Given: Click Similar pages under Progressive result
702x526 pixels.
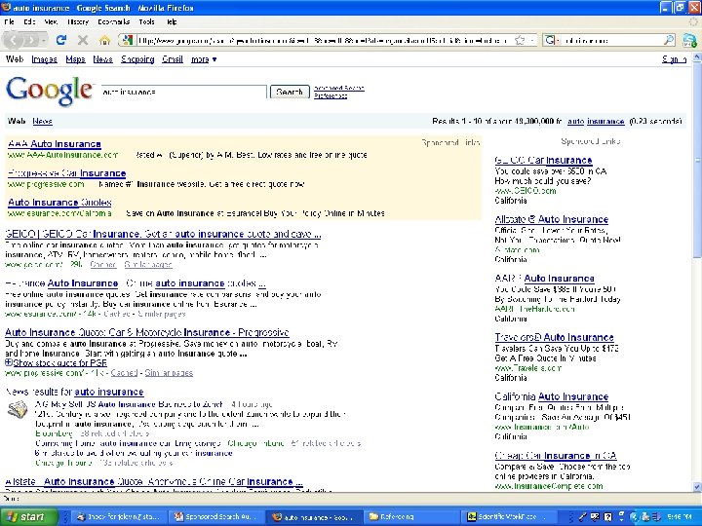Looking at the screenshot, I should [x=169, y=372].
